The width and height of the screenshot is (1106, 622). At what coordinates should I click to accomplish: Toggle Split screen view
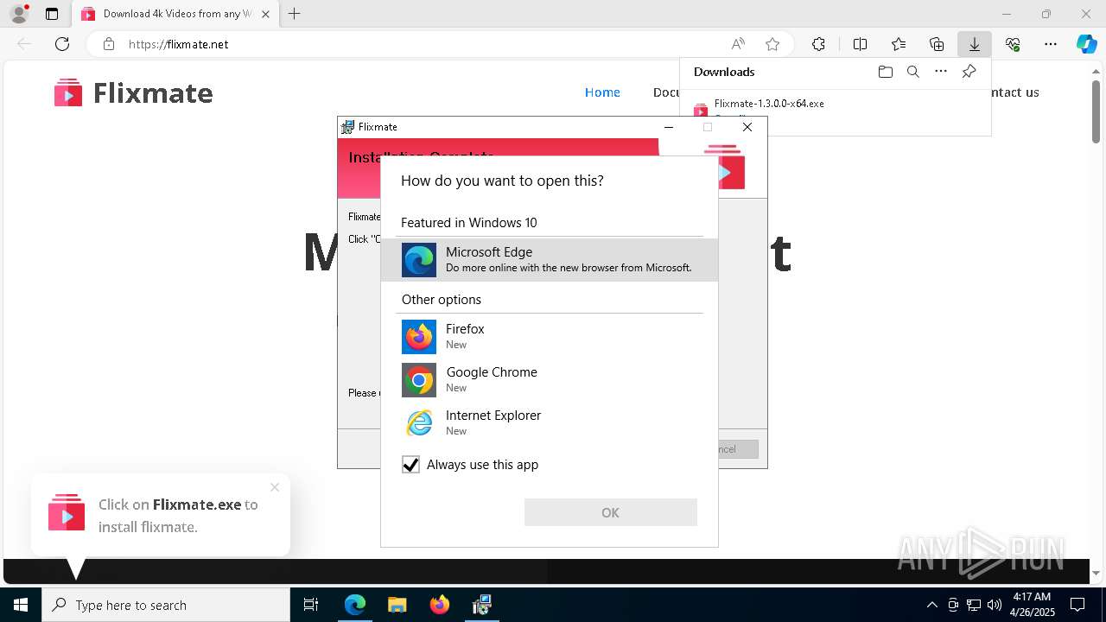tap(860, 44)
